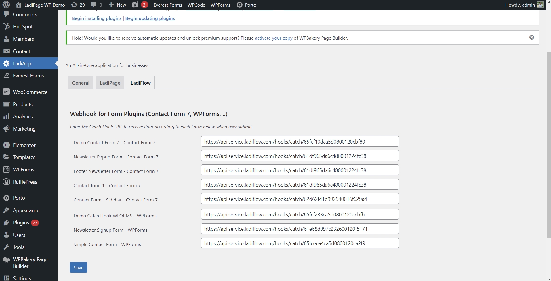Click the HubSpot icon in sidebar
The width and height of the screenshot is (551, 281).
6,26
